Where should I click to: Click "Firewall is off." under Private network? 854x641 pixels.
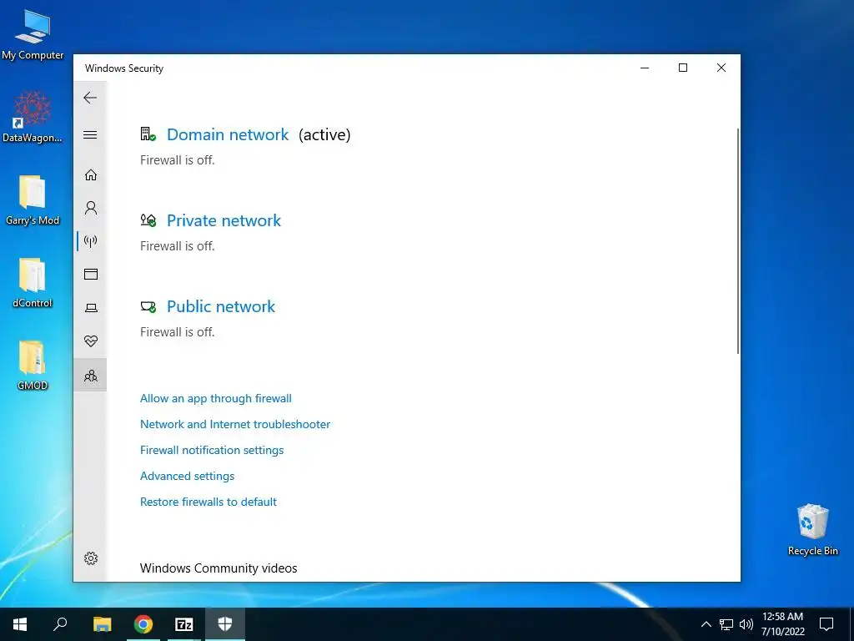coord(177,246)
